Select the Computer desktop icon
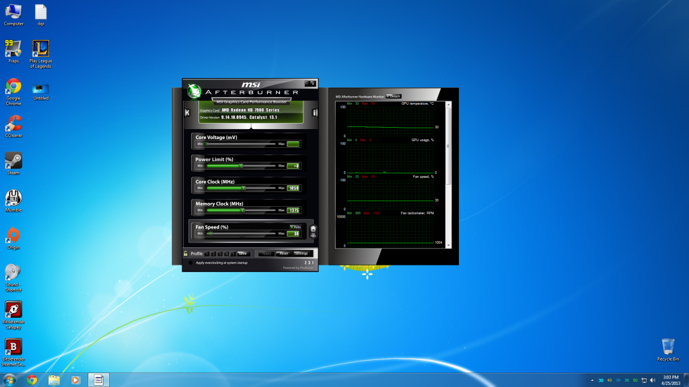Image resolution: width=689 pixels, height=387 pixels. coord(13,15)
